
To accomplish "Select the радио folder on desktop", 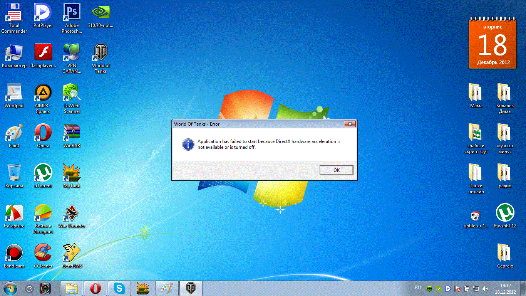I will pyautogui.click(x=505, y=176).
